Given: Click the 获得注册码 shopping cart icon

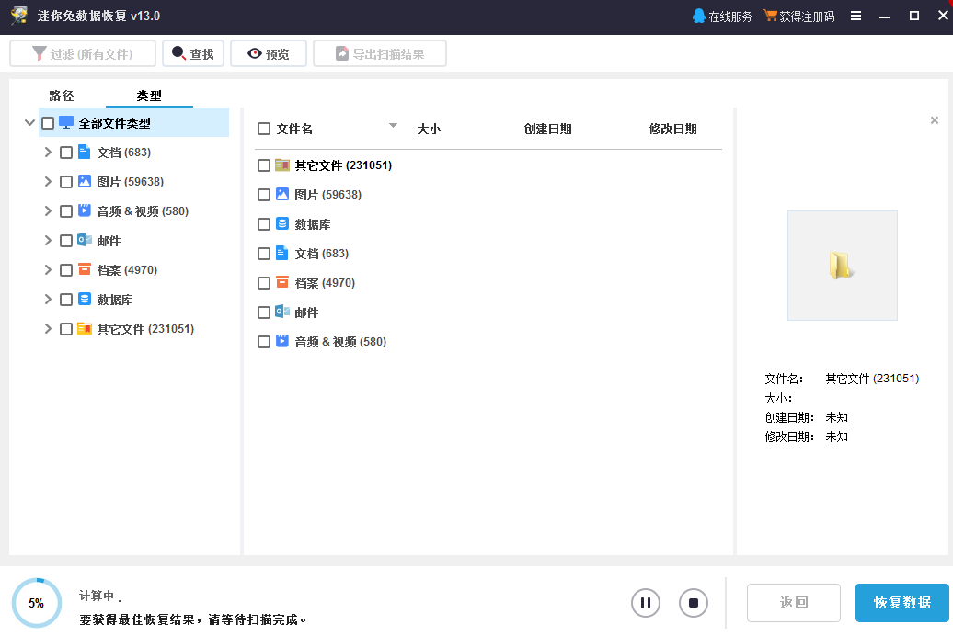Looking at the screenshot, I should coord(770,17).
